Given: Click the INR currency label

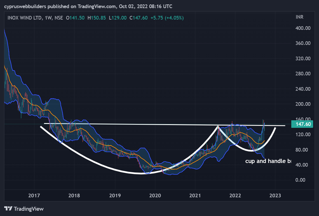Looking at the screenshot, I should click(x=299, y=17).
